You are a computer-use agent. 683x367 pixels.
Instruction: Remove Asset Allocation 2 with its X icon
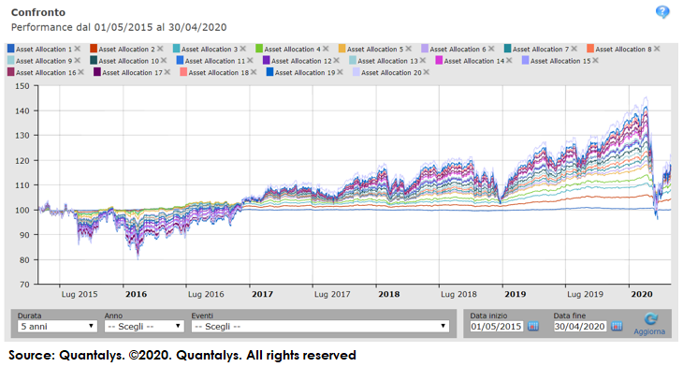(x=160, y=49)
